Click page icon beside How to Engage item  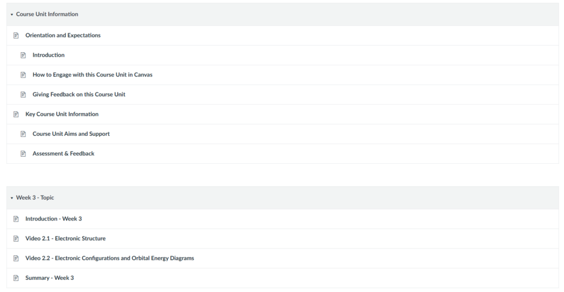coord(23,75)
